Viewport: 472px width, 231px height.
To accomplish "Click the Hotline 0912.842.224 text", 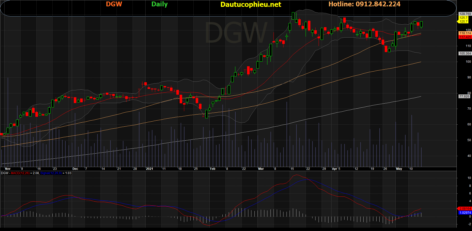I will click(x=364, y=4).
